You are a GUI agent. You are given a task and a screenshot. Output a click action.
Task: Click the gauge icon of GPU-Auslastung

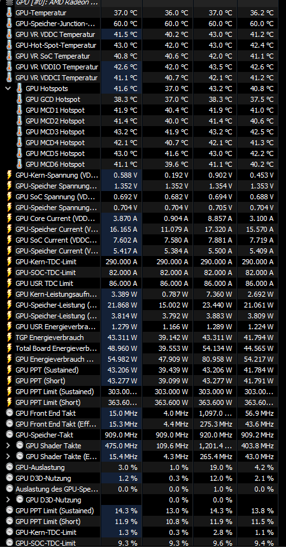point(10,467)
